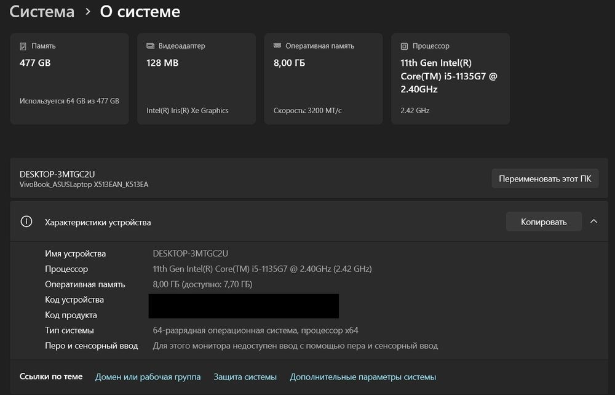Click the pen and touch input unavailable value

[x=295, y=346]
